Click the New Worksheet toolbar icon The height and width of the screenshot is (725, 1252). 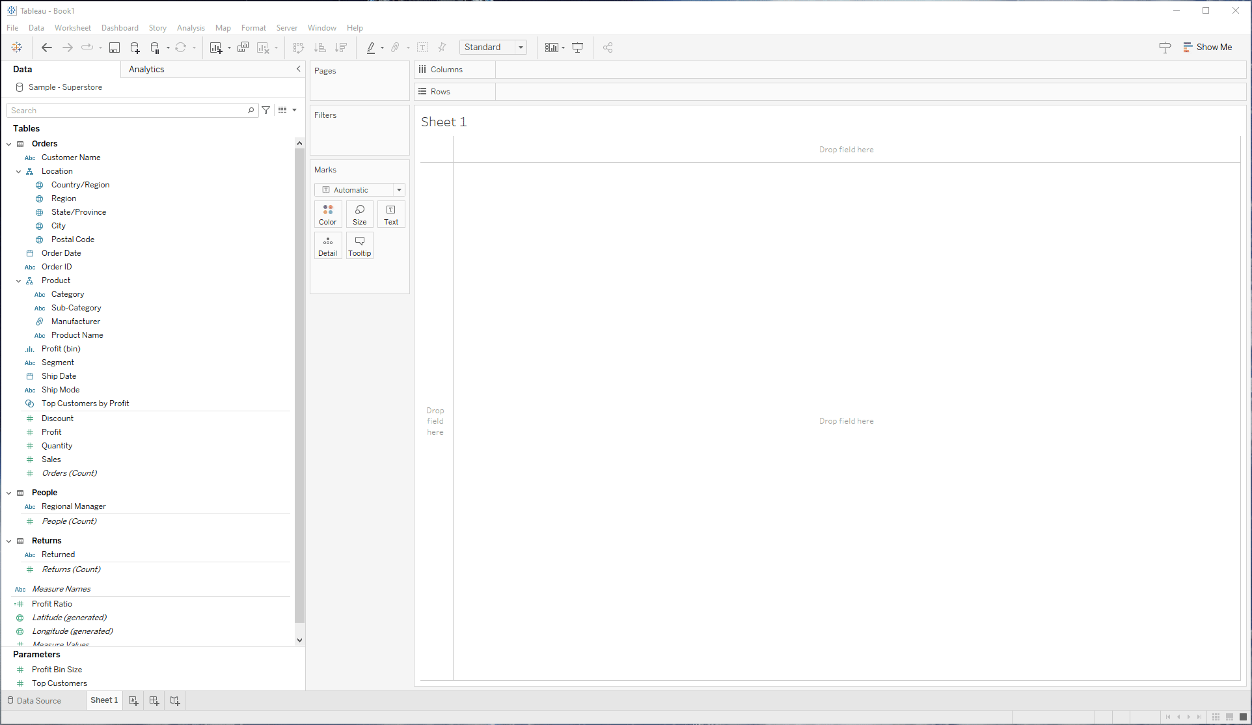point(216,48)
